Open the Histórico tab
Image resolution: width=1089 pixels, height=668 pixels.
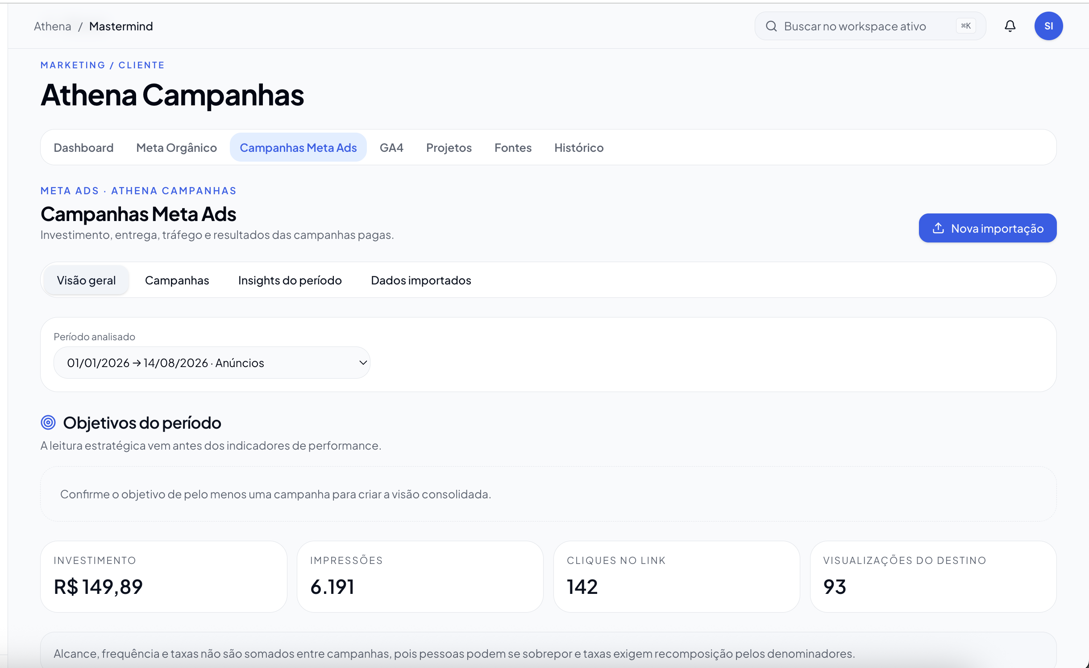pyautogui.click(x=579, y=147)
